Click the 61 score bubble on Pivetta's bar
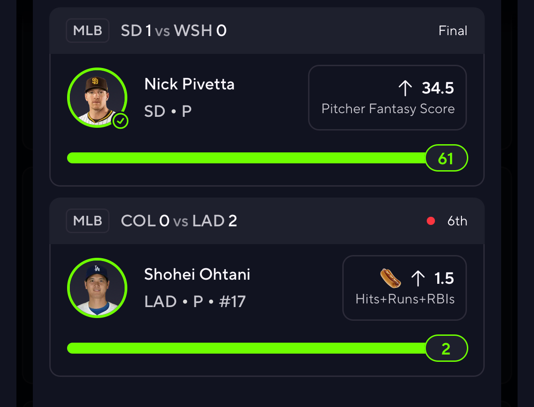The width and height of the screenshot is (534, 407). point(446,158)
